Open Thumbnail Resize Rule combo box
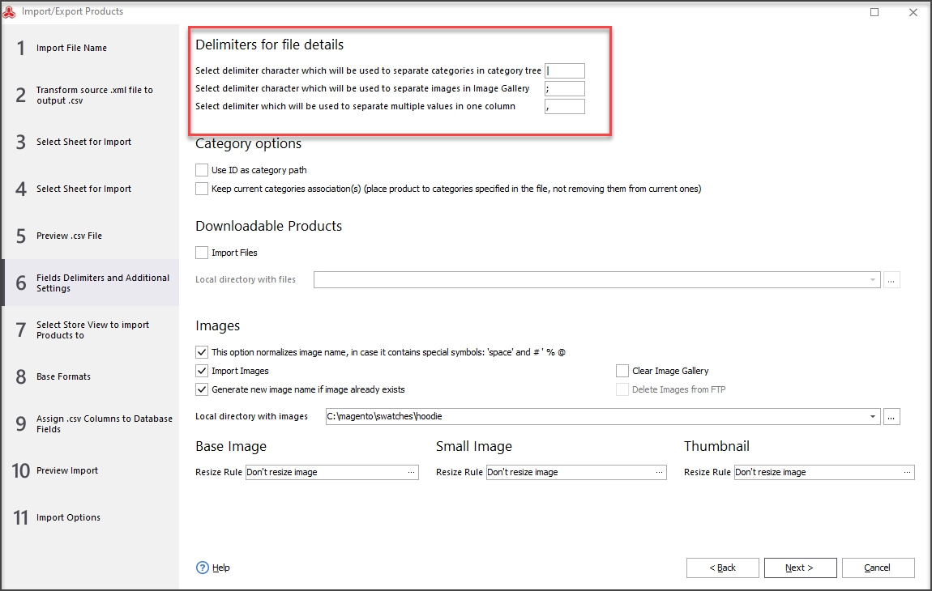932x591 pixels. [824, 472]
